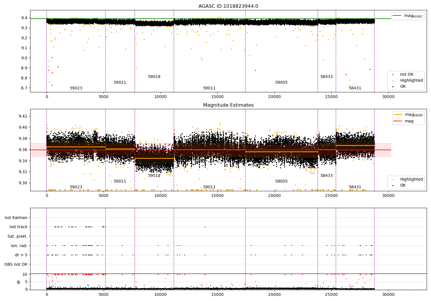The height and width of the screenshot is (301, 431).
Task: Select 'OK' in the AGASC ID plot legend
Action: pyautogui.click(x=403, y=87)
